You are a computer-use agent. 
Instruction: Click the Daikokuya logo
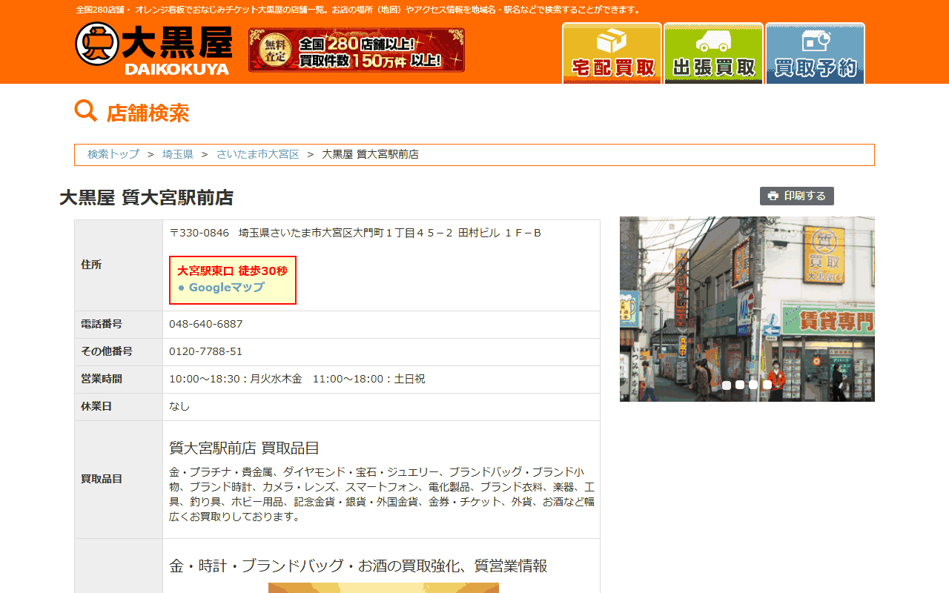click(x=153, y=49)
